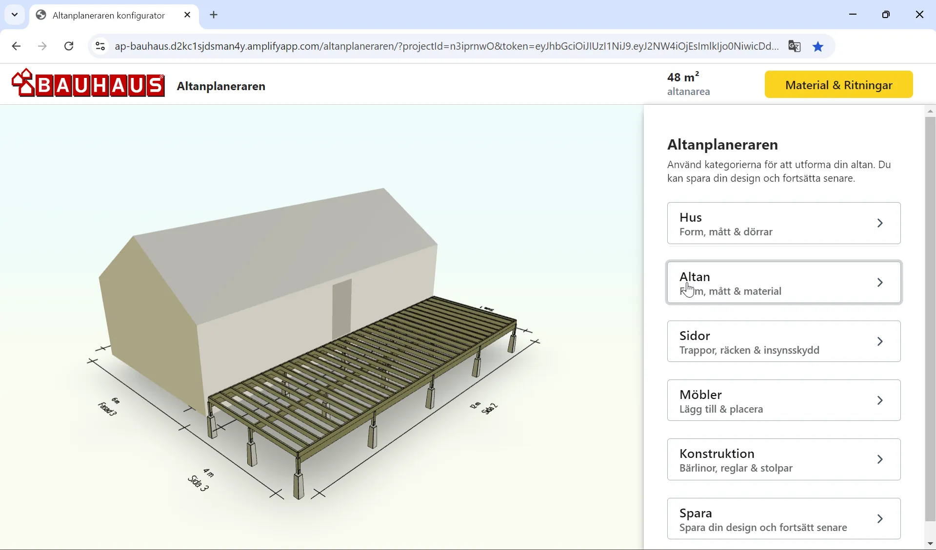Click the globe favicon on the browser tab
This screenshot has height=550, width=936.
tap(40, 15)
